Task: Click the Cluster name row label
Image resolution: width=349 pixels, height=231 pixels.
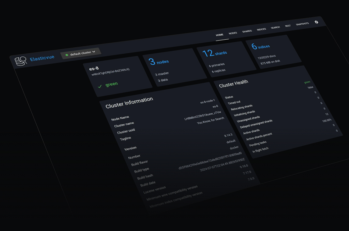Action: tap(124, 125)
